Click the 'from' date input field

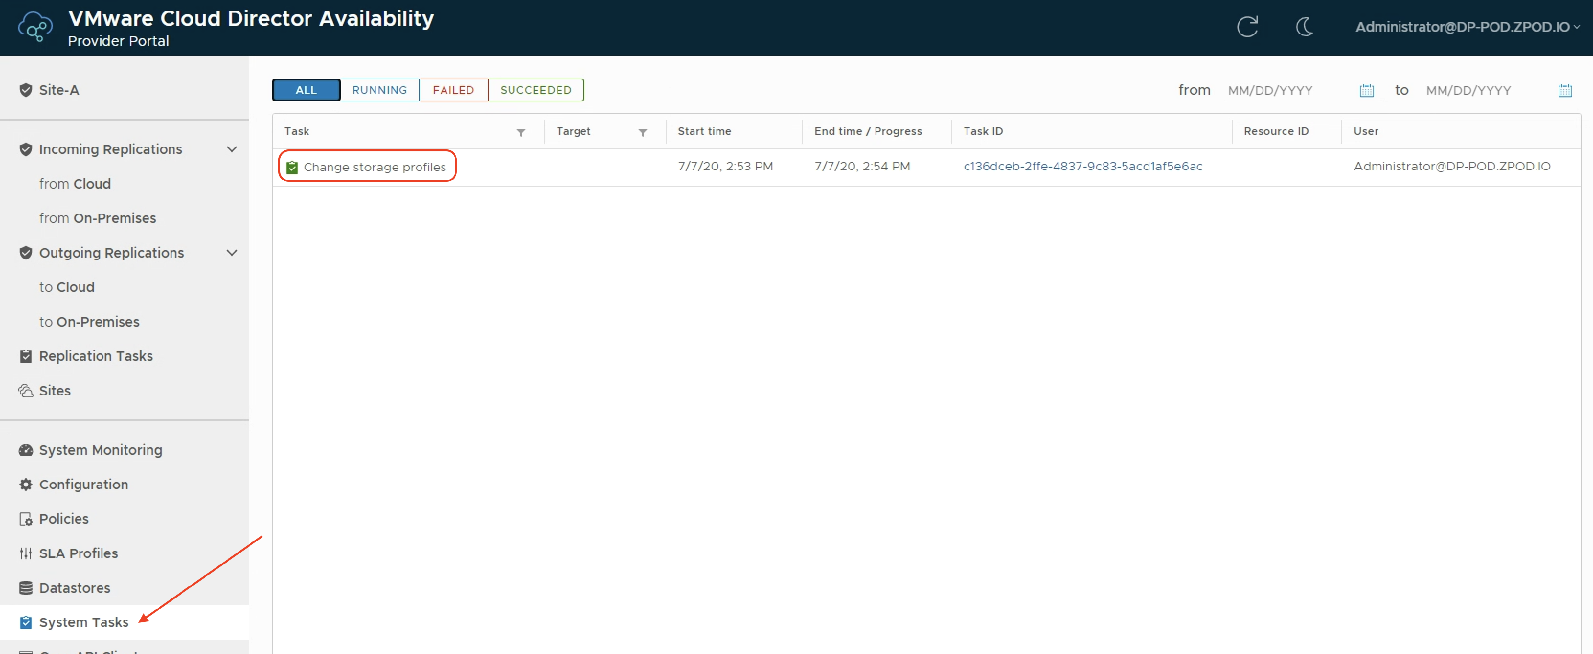[1289, 90]
